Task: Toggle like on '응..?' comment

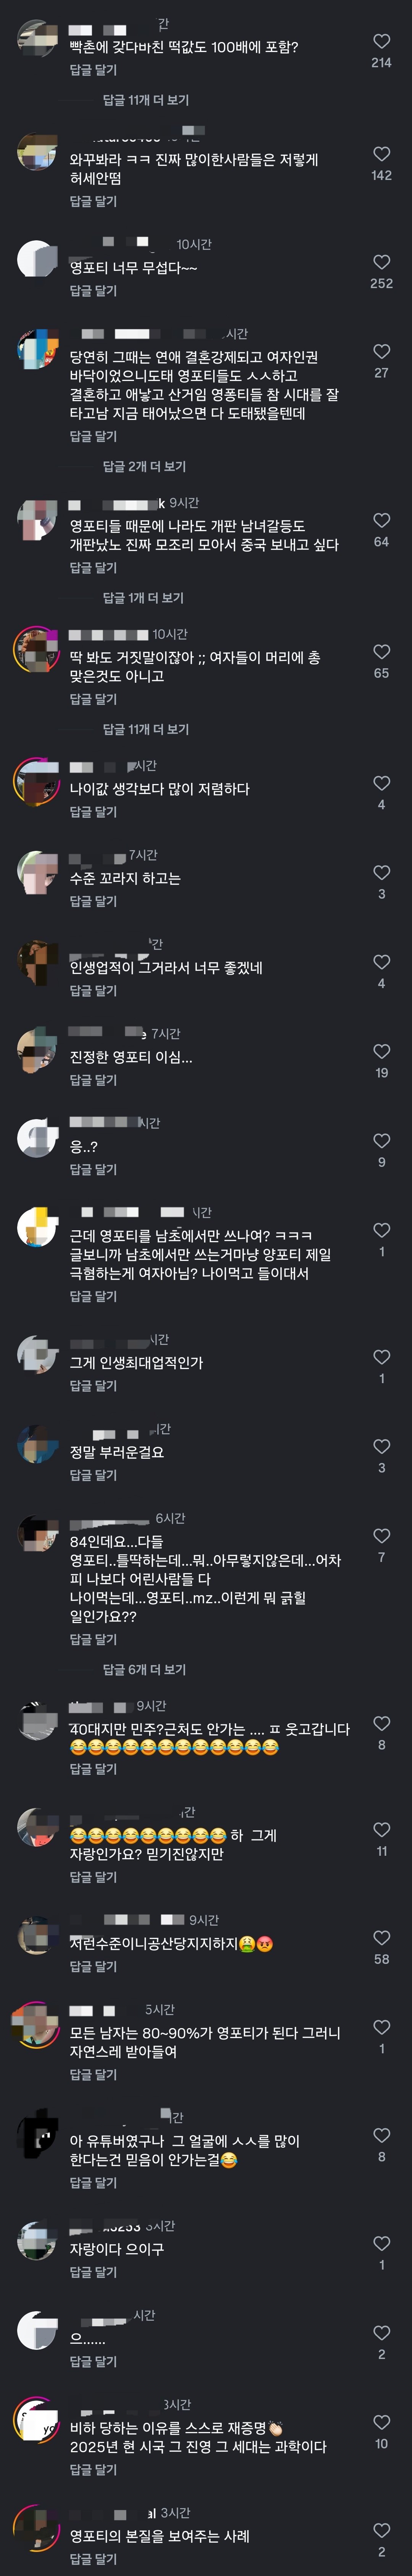Action: [x=381, y=1141]
